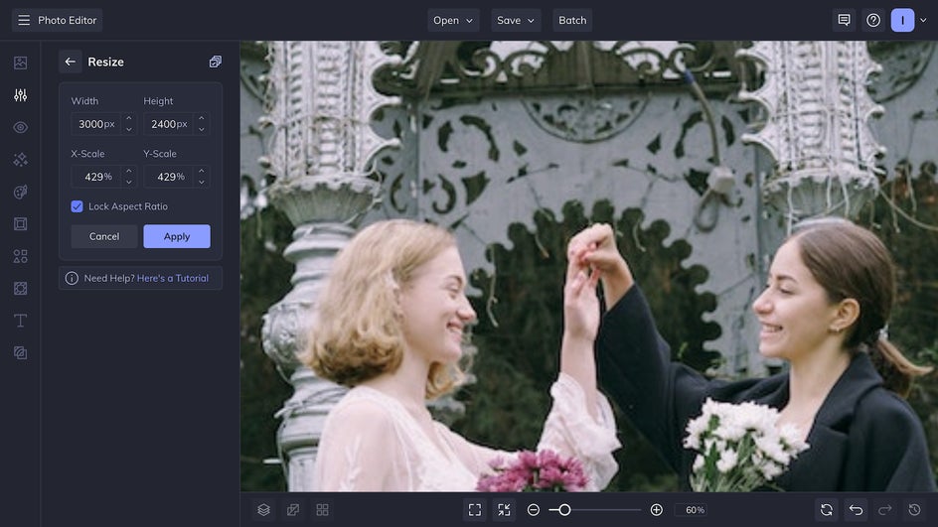Click the Cancel button
The width and height of the screenshot is (938, 527).
pyautogui.click(x=104, y=236)
